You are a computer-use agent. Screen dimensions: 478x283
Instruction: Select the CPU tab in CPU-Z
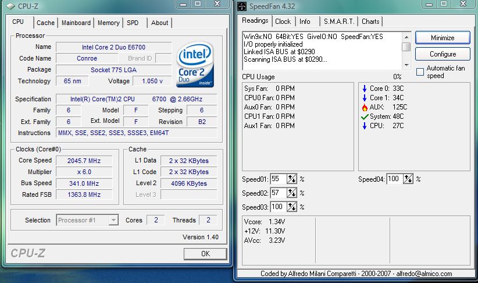tap(18, 22)
